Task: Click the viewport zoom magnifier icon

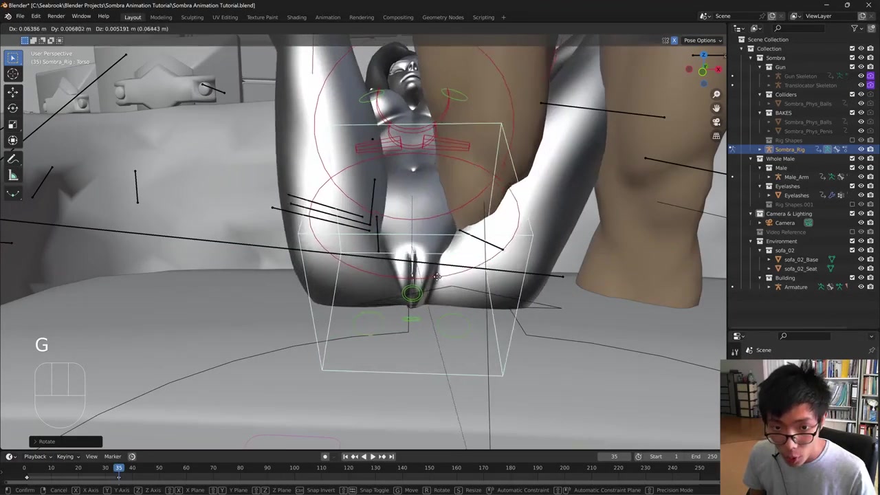Action: click(716, 94)
